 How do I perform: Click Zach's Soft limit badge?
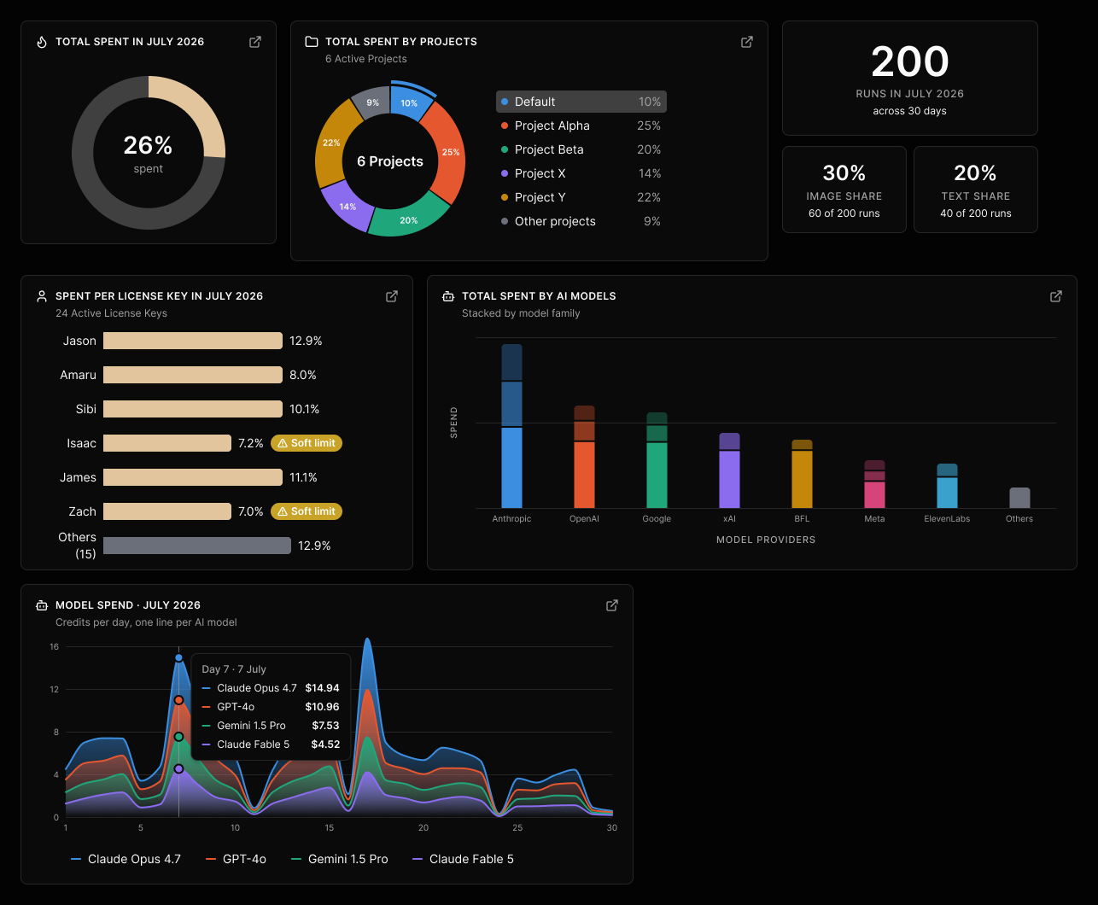click(x=307, y=511)
